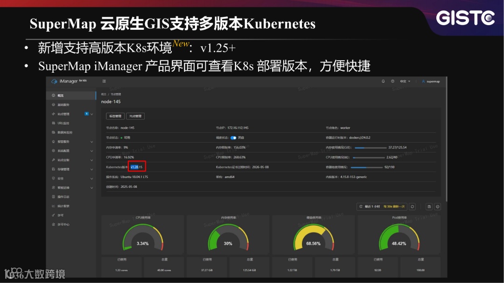Click the memory usage gauge showing 30%
The width and height of the screenshot is (504, 283).
(228, 238)
